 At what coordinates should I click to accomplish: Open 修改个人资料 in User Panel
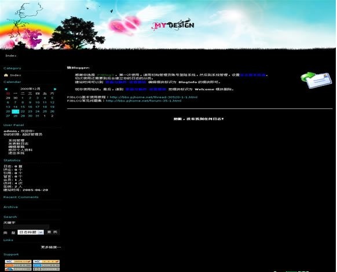point(20,150)
